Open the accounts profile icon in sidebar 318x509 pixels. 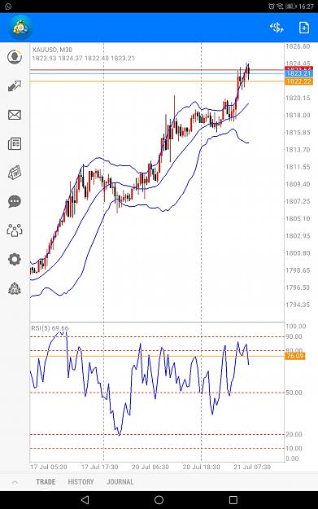pyautogui.click(x=15, y=57)
